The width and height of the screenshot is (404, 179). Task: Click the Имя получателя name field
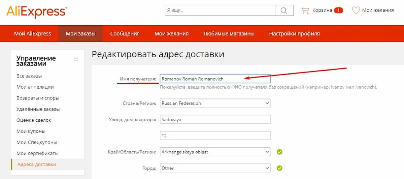(215, 79)
